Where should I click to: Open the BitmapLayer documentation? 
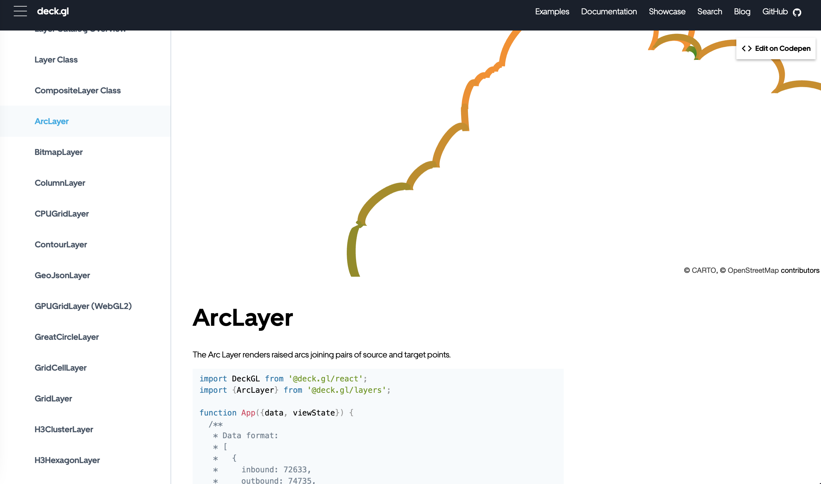(x=59, y=152)
